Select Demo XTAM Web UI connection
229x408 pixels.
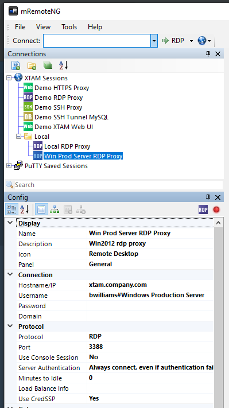coord(64,127)
